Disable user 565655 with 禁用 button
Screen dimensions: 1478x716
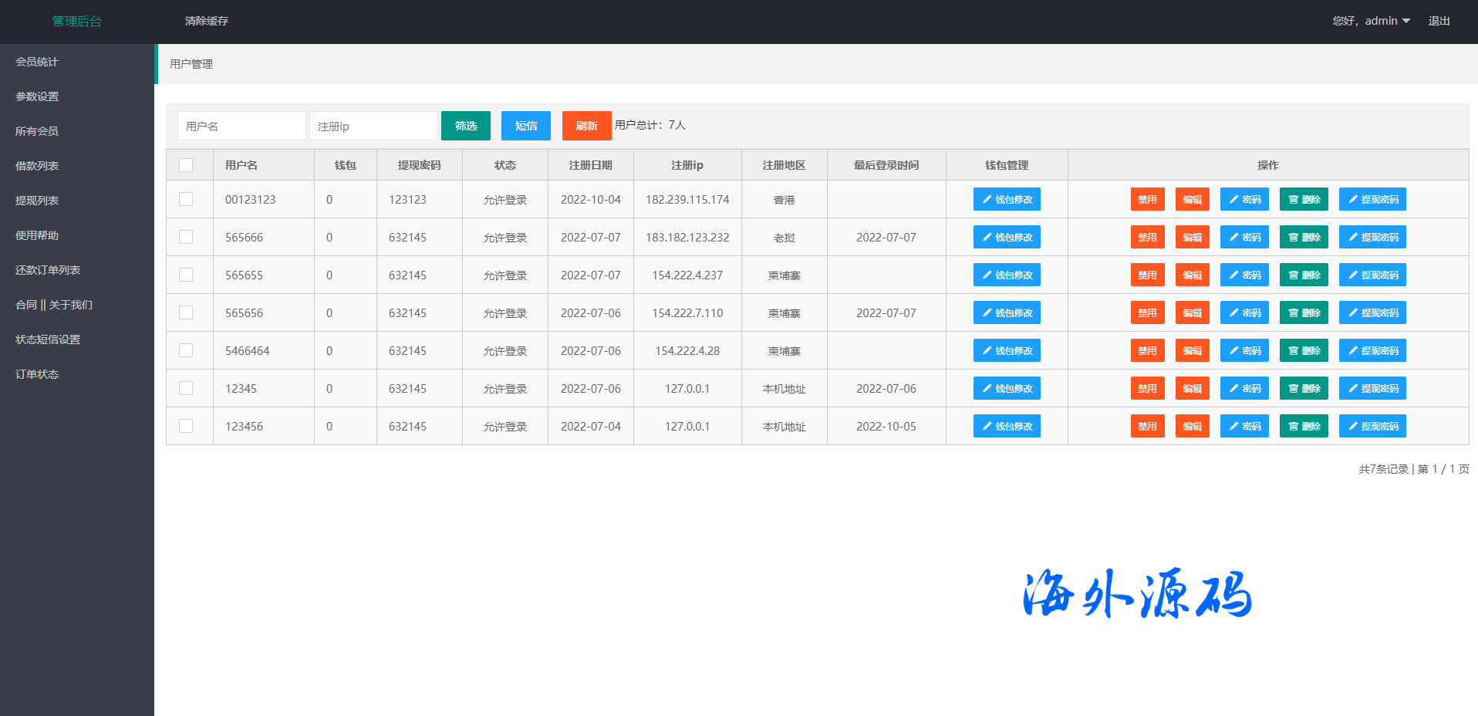pyautogui.click(x=1147, y=275)
